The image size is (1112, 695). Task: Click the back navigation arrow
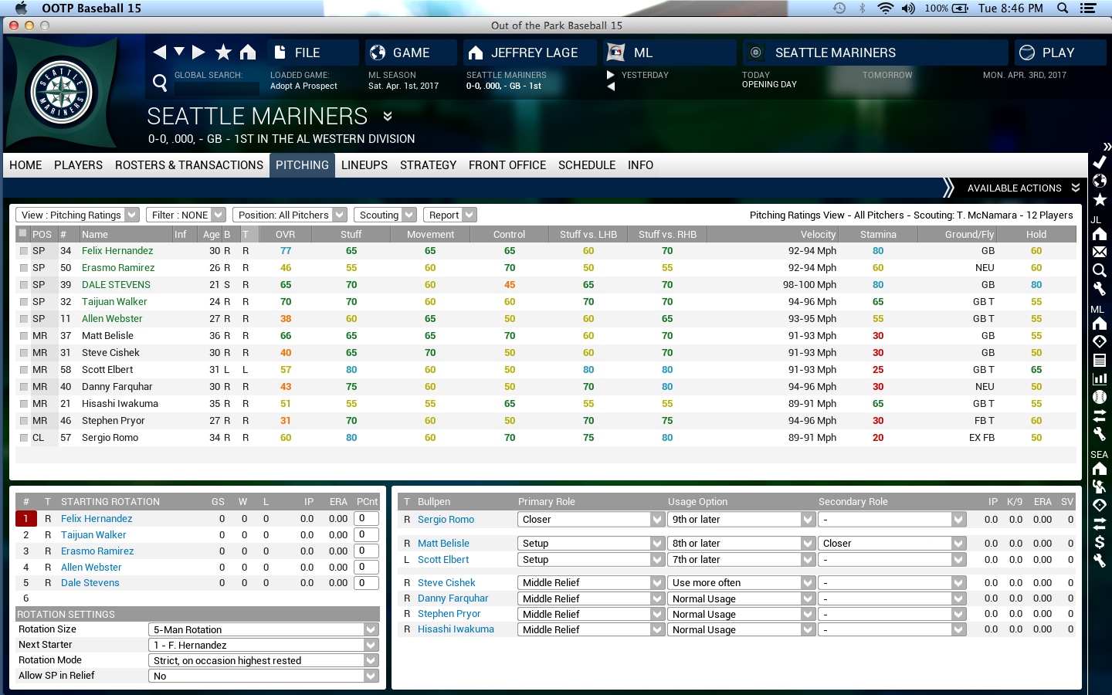pyautogui.click(x=160, y=52)
